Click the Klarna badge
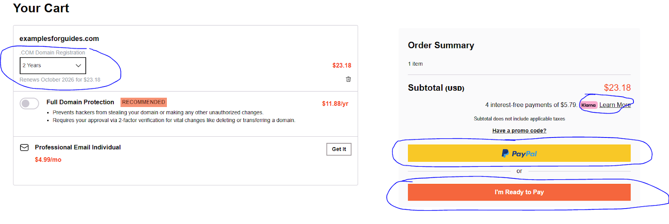The width and height of the screenshot is (669, 224). 588,105
